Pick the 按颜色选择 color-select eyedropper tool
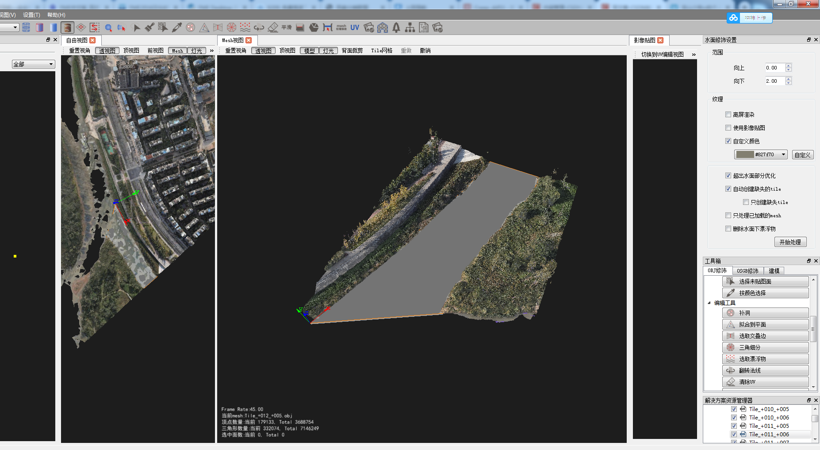 click(x=766, y=292)
